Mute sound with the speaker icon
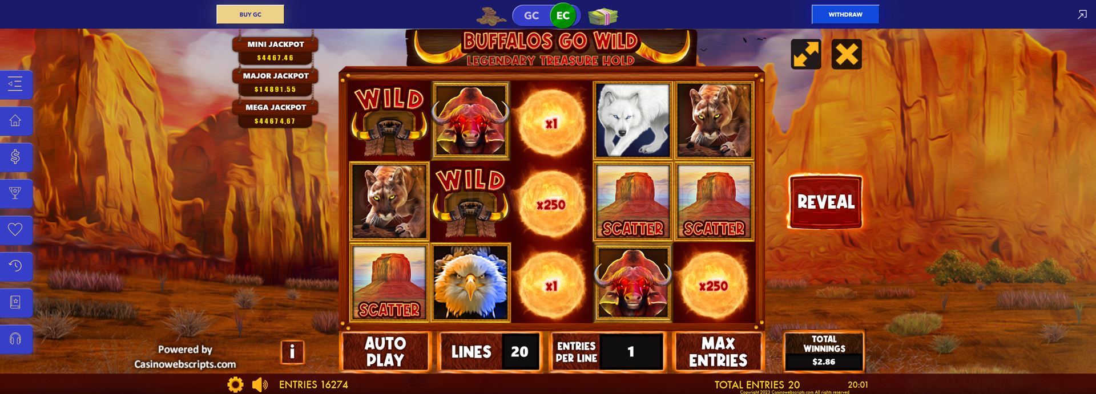Screen dimensions: 1096x394 260,384
